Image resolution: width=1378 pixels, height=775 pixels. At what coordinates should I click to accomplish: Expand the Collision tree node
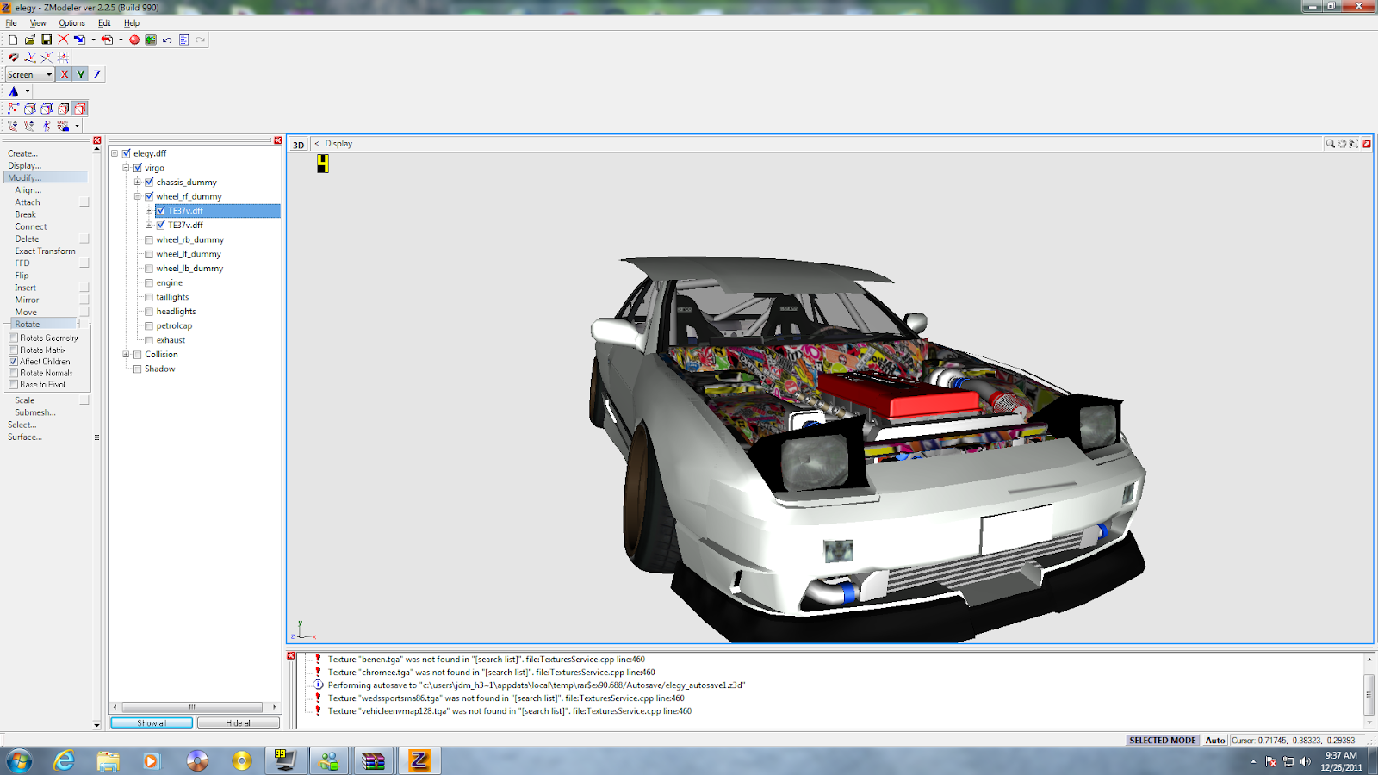click(126, 354)
